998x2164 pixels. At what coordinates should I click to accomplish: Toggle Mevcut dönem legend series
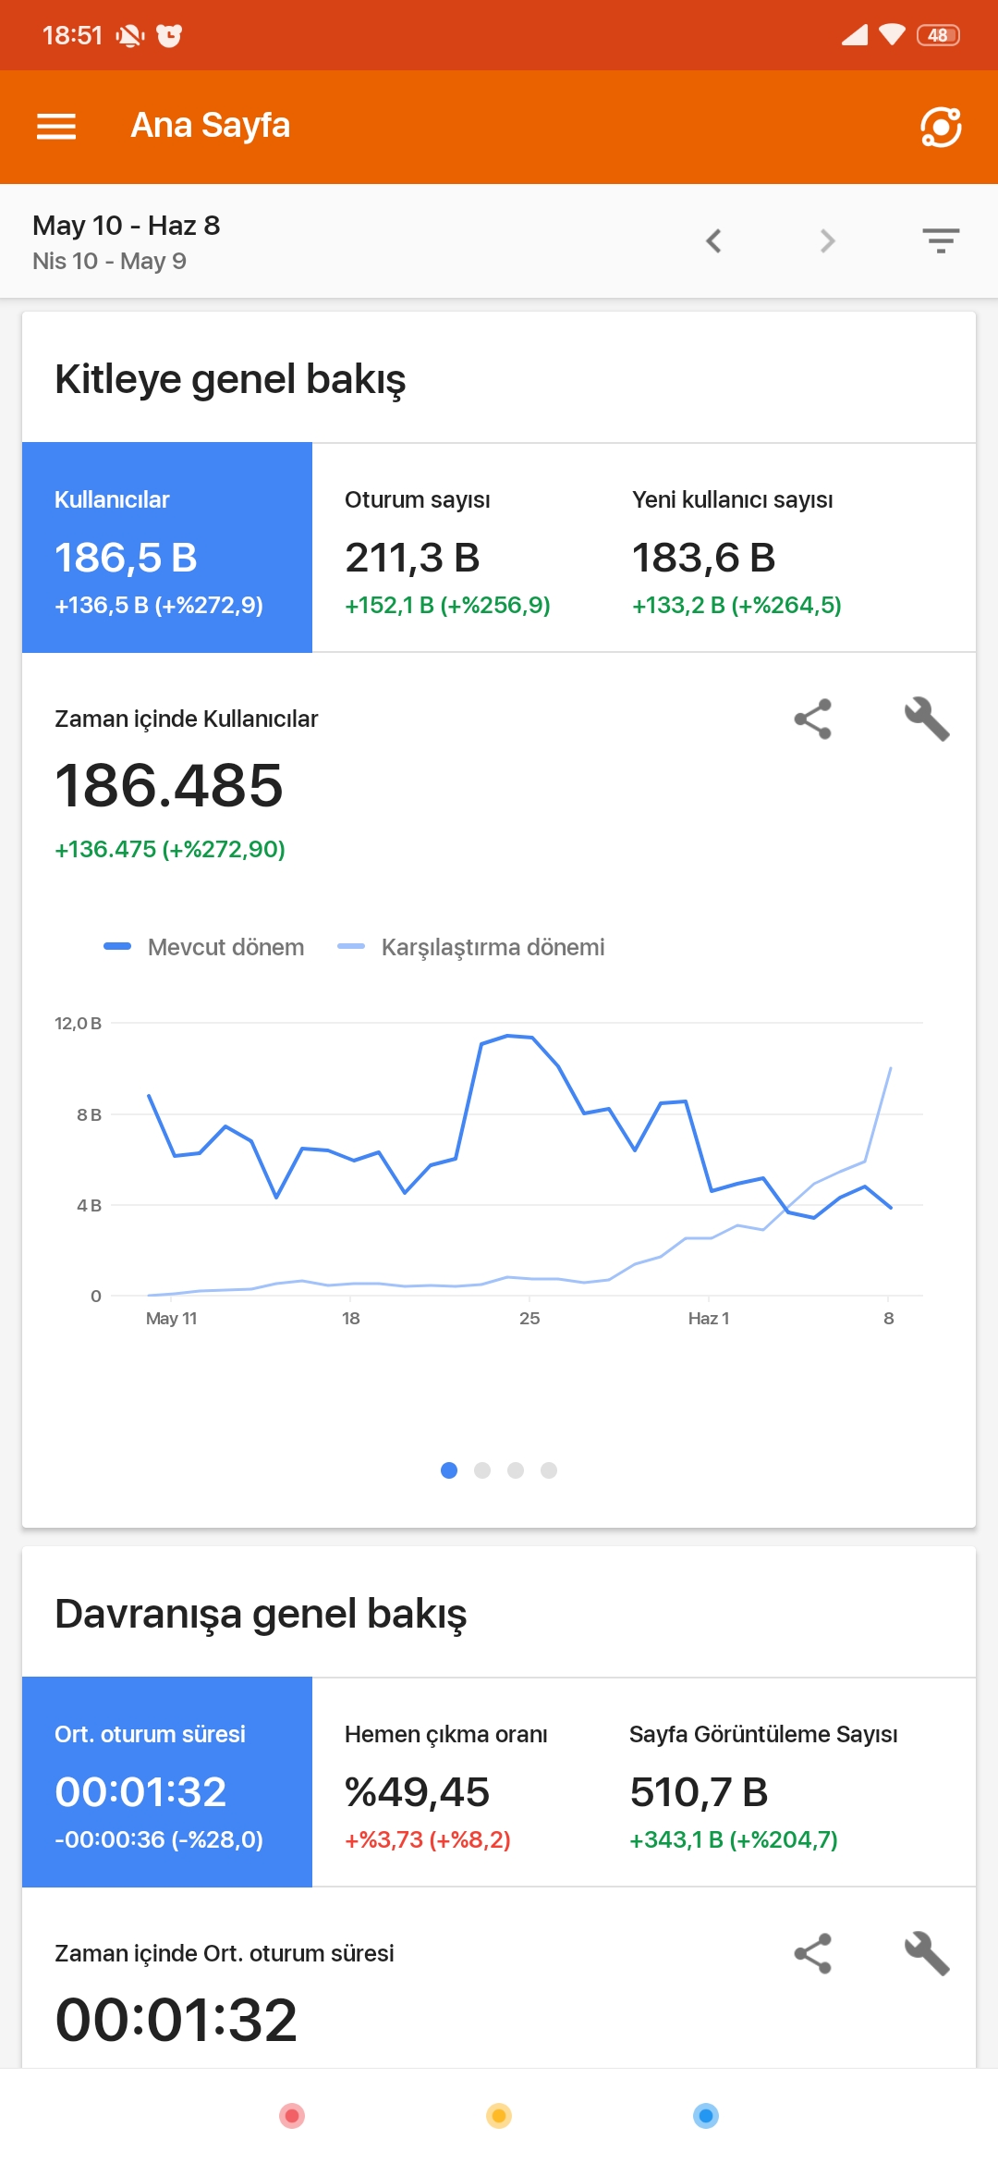(204, 947)
